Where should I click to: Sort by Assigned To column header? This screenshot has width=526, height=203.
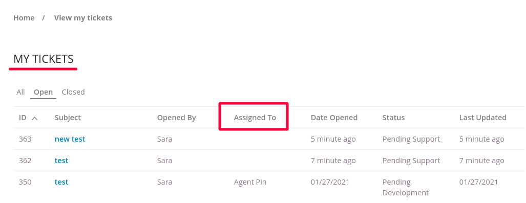click(255, 118)
